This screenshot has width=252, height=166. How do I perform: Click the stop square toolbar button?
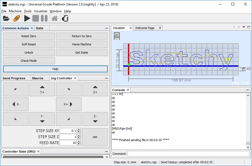(x=36, y=18)
